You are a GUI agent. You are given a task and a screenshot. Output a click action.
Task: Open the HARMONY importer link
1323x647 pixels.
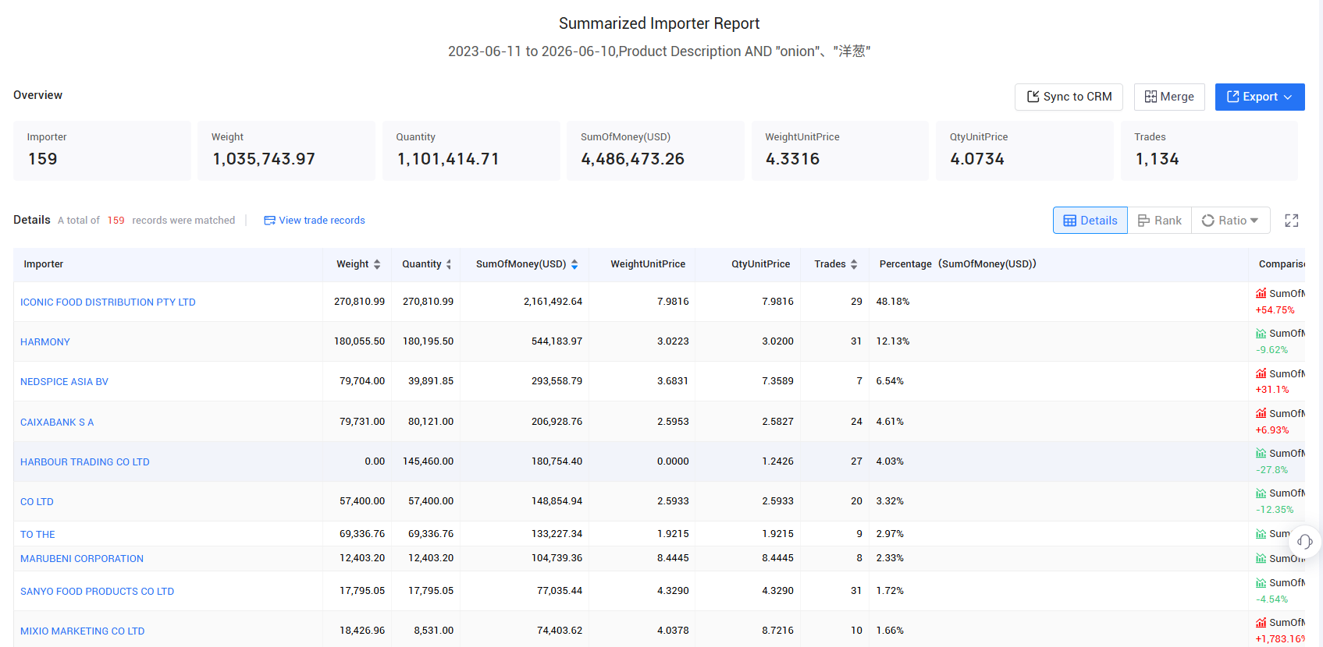click(x=45, y=342)
